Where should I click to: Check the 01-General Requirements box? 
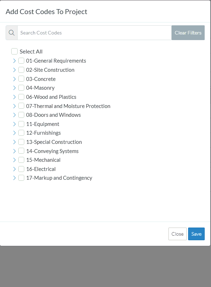click(21, 60)
